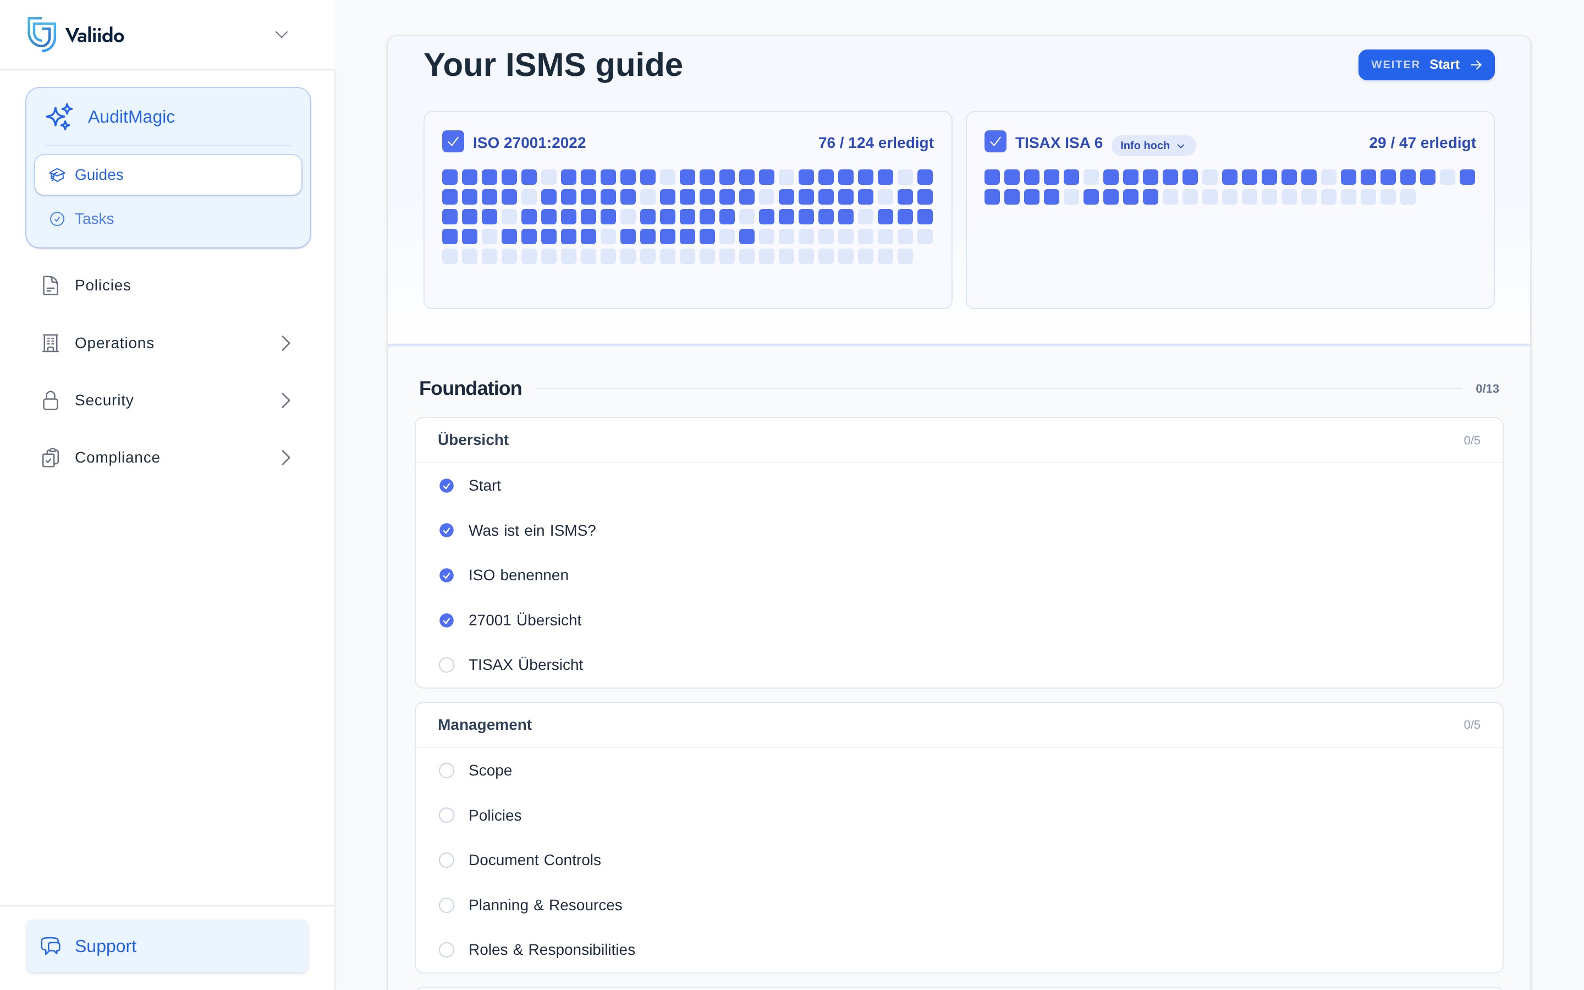Viewport: 1584px width, 990px height.
Task: Click the Security lock icon
Action: 51,400
